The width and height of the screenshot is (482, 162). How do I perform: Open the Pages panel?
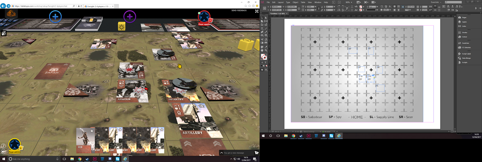coord(464,17)
